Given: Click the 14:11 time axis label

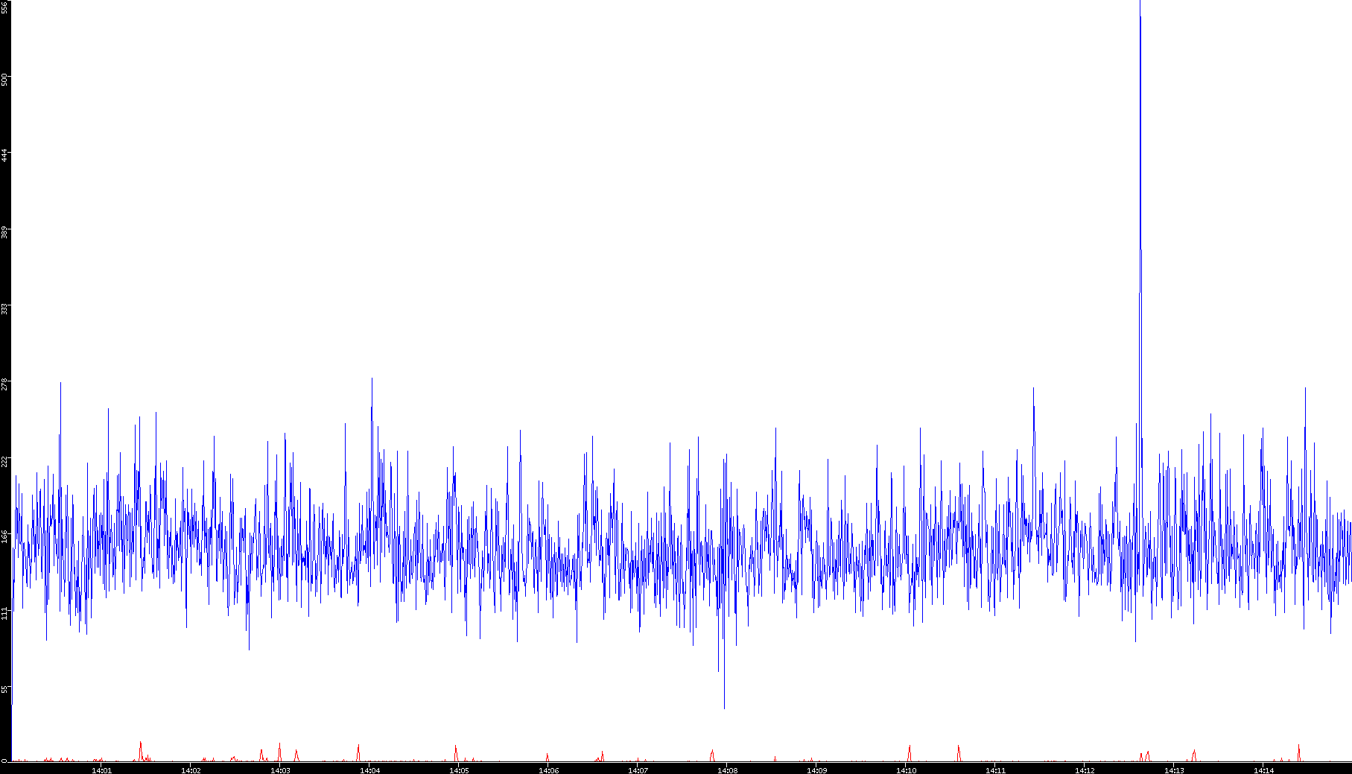Looking at the screenshot, I should pos(995,770).
